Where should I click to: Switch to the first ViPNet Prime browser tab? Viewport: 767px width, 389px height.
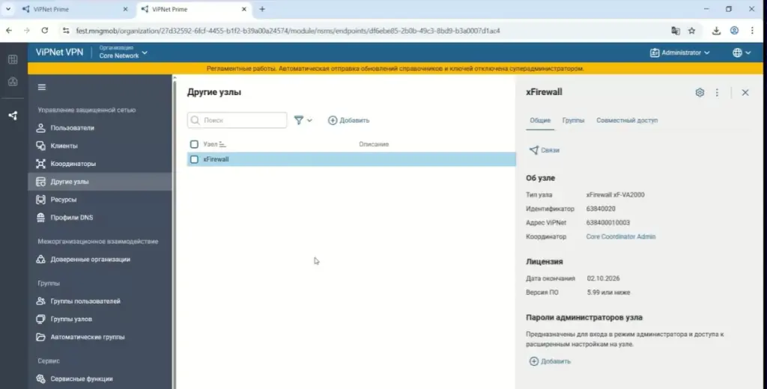click(76, 9)
